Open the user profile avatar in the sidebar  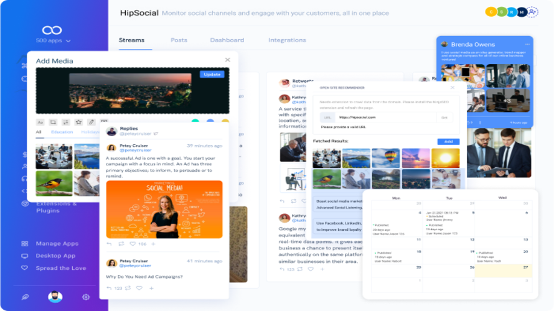(55, 297)
